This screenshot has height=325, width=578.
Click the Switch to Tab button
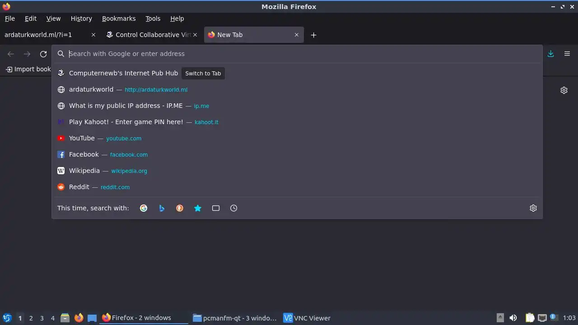pos(203,73)
